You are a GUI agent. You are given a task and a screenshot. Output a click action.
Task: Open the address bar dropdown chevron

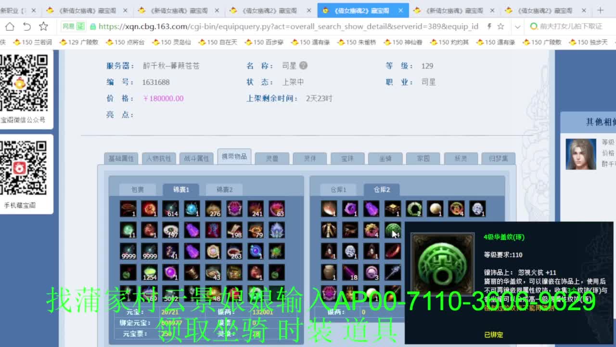[x=517, y=27]
